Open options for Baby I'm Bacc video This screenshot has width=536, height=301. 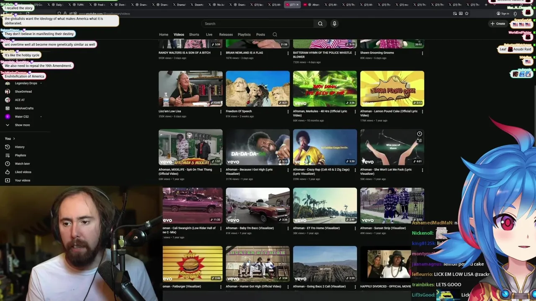[x=288, y=229]
